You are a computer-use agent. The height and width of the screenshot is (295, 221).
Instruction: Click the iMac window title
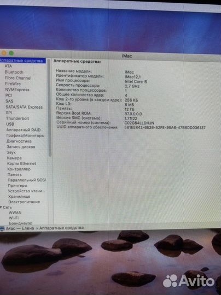pos(127,56)
